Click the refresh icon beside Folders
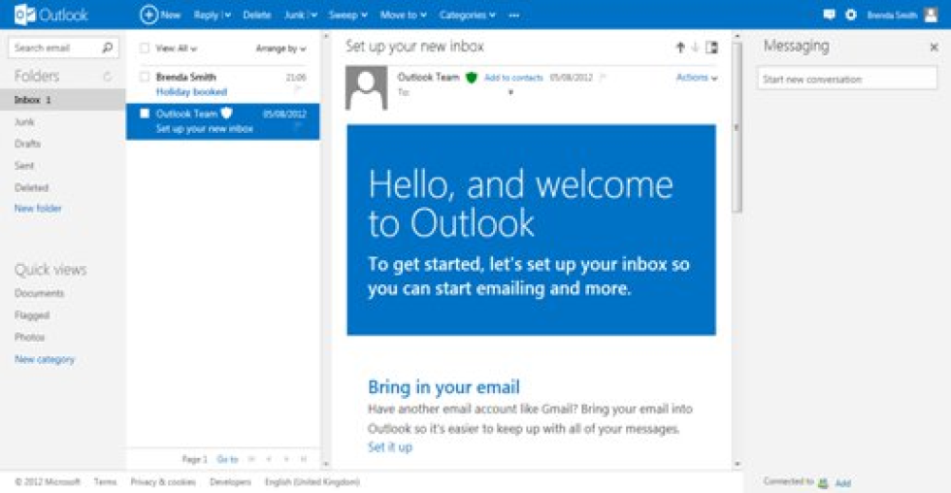Image resolution: width=951 pixels, height=493 pixels. pos(108,76)
